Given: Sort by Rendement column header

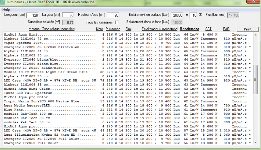Looking at the screenshot, I should [x=189, y=29].
